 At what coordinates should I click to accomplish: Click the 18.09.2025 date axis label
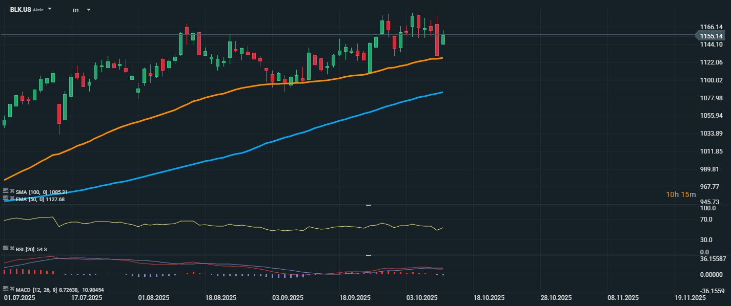[355, 297]
